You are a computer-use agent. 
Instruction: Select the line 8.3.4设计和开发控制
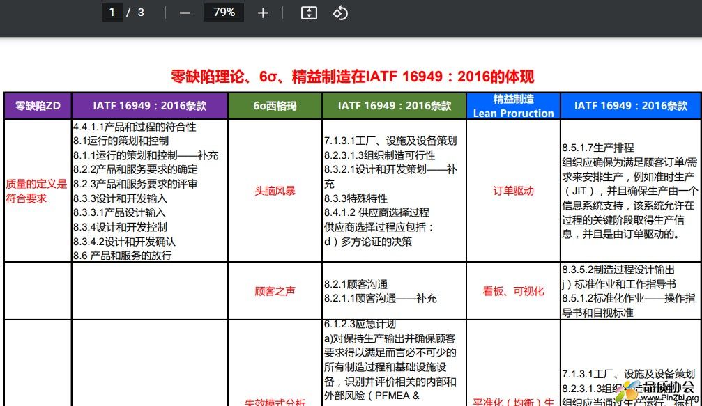(120, 227)
